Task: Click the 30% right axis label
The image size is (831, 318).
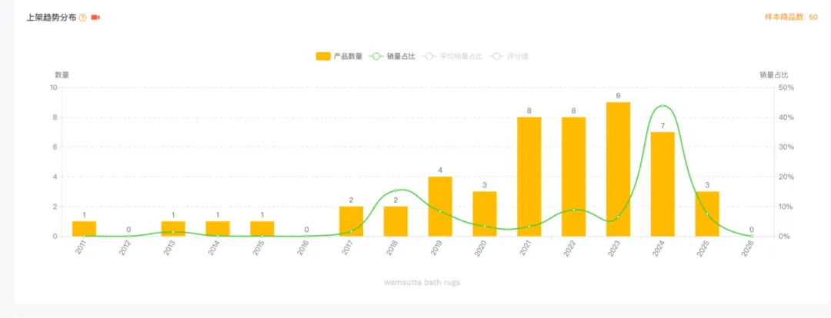Action: (786, 147)
